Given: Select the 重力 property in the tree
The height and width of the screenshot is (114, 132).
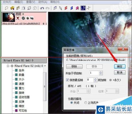Looking at the screenshot, I should coord(21,88).
